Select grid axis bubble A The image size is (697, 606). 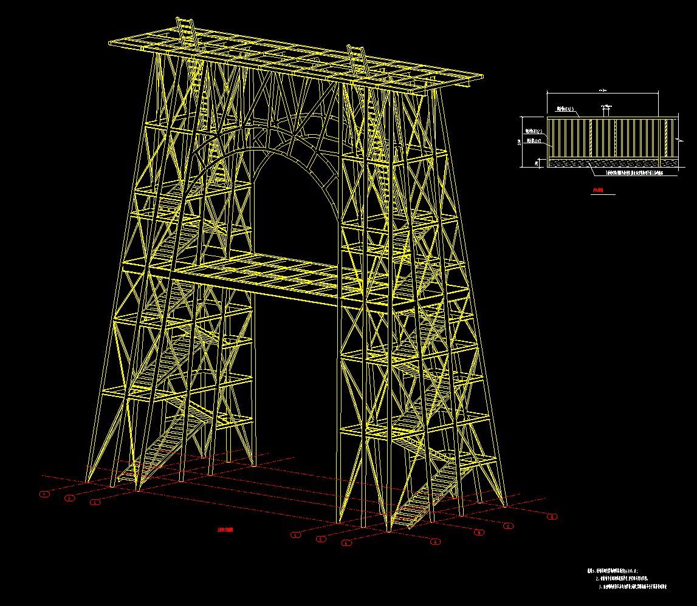click(x=436, y=542)
